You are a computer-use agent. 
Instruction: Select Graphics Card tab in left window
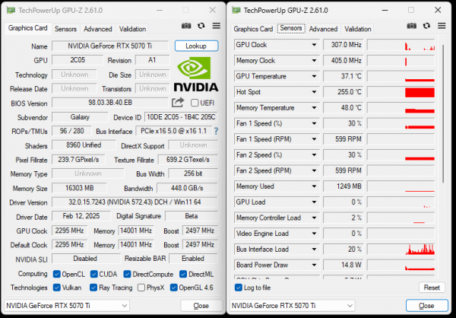28,28
